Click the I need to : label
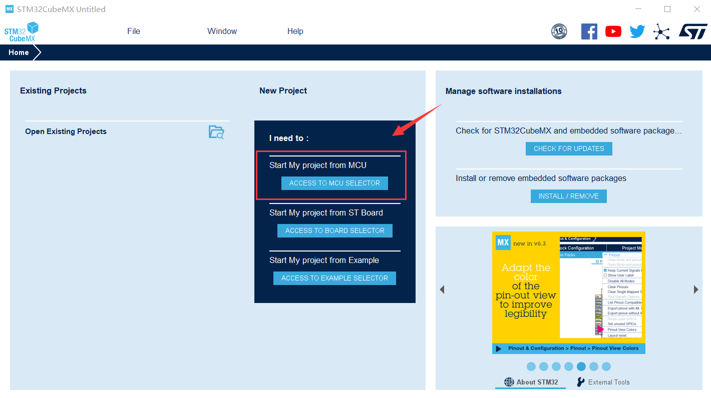The width and height of the screenshot is (711, 398). (289, 138)
